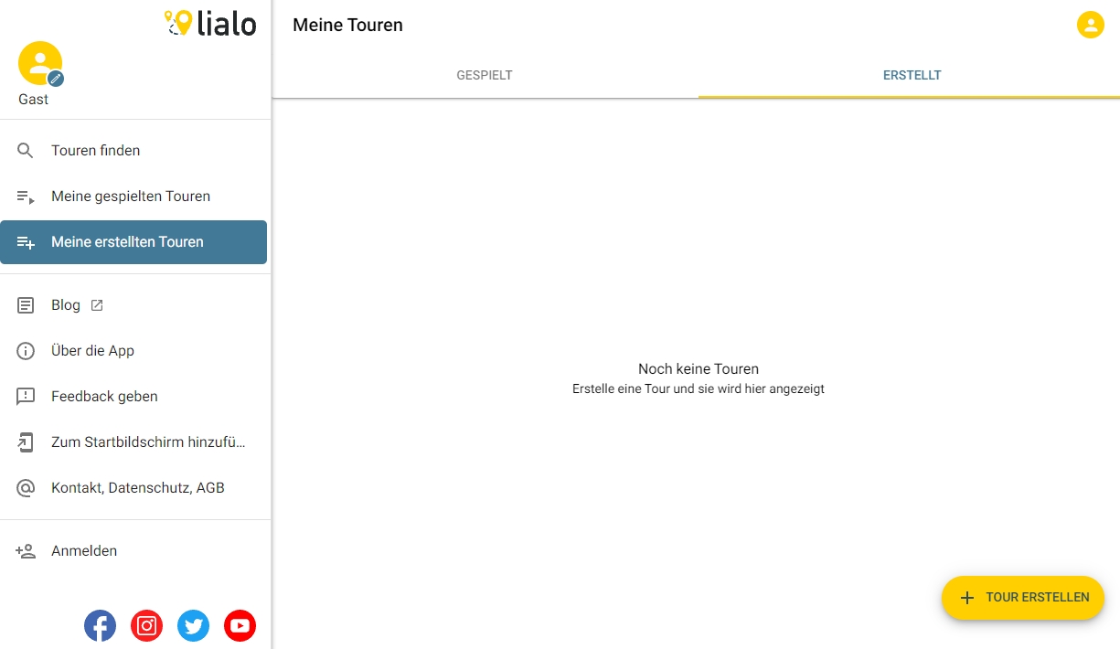Open the Facebook social link

click(x=100, y=625)
